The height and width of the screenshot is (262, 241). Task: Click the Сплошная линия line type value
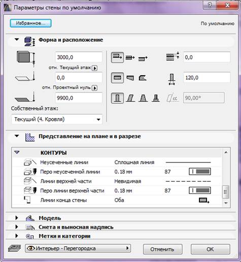[134, 162]
